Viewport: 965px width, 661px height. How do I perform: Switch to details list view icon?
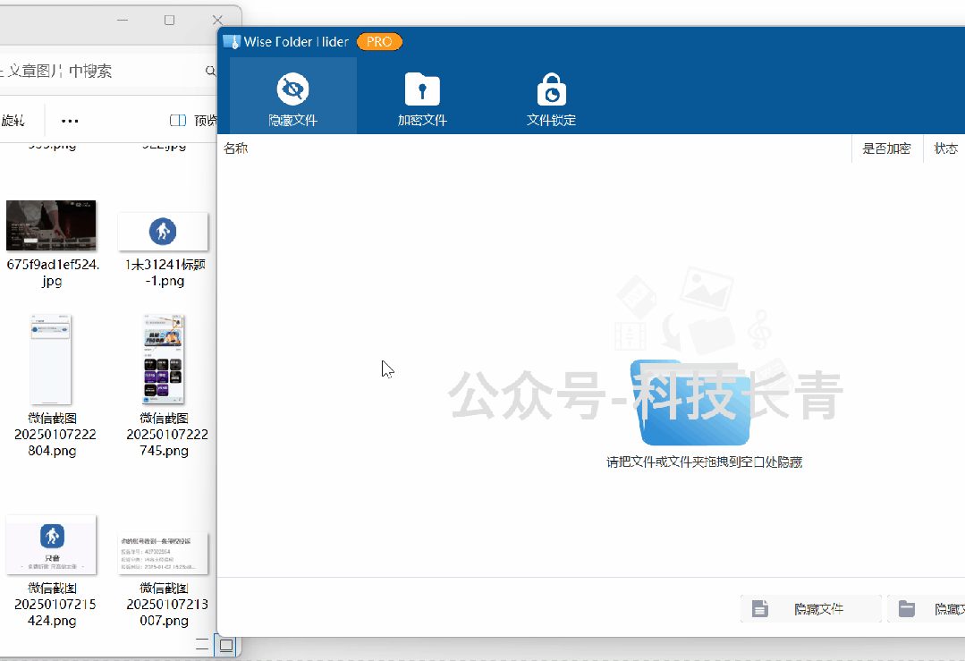(x=202, y=645)
